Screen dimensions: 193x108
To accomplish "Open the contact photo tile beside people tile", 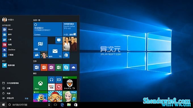I will pos(44,55).
